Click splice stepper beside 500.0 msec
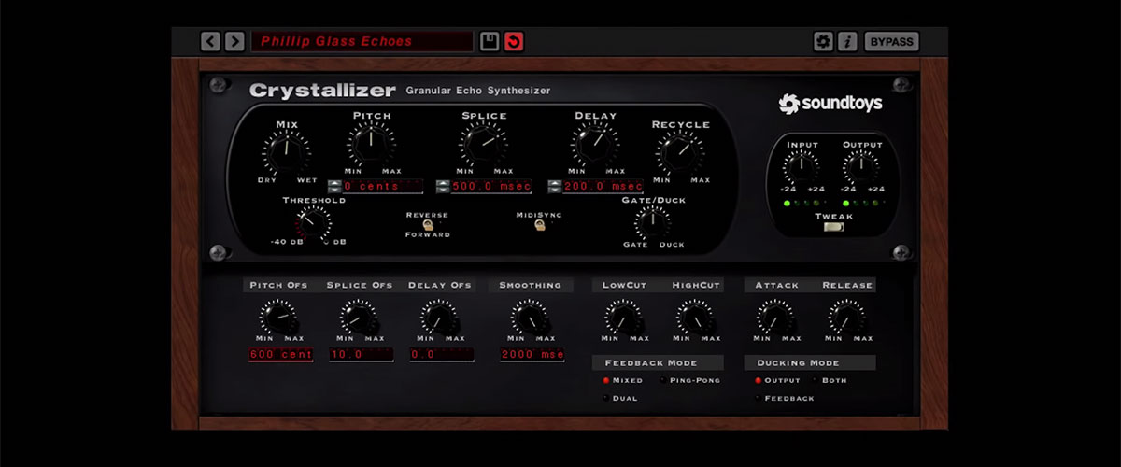The width and height of the screenshot is (1121, 467). 444,186
